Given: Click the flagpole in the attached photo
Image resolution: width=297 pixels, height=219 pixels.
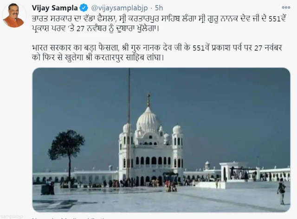Looking at the screenshot, I should (x=129, y=124).
